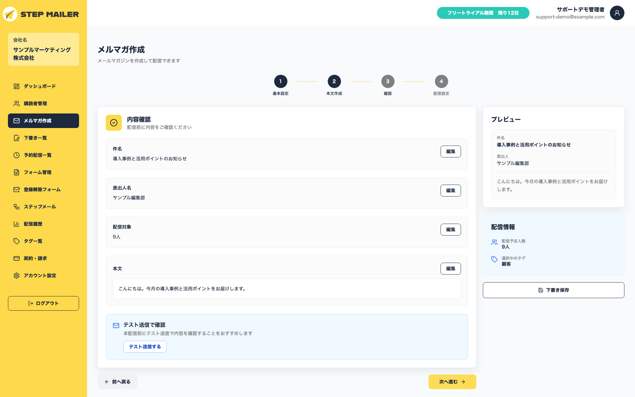The height and width of the screenshot is (397, 635).
Task: Click the フリートライアル期間 残り12日 badge
Action: [483, 13]
